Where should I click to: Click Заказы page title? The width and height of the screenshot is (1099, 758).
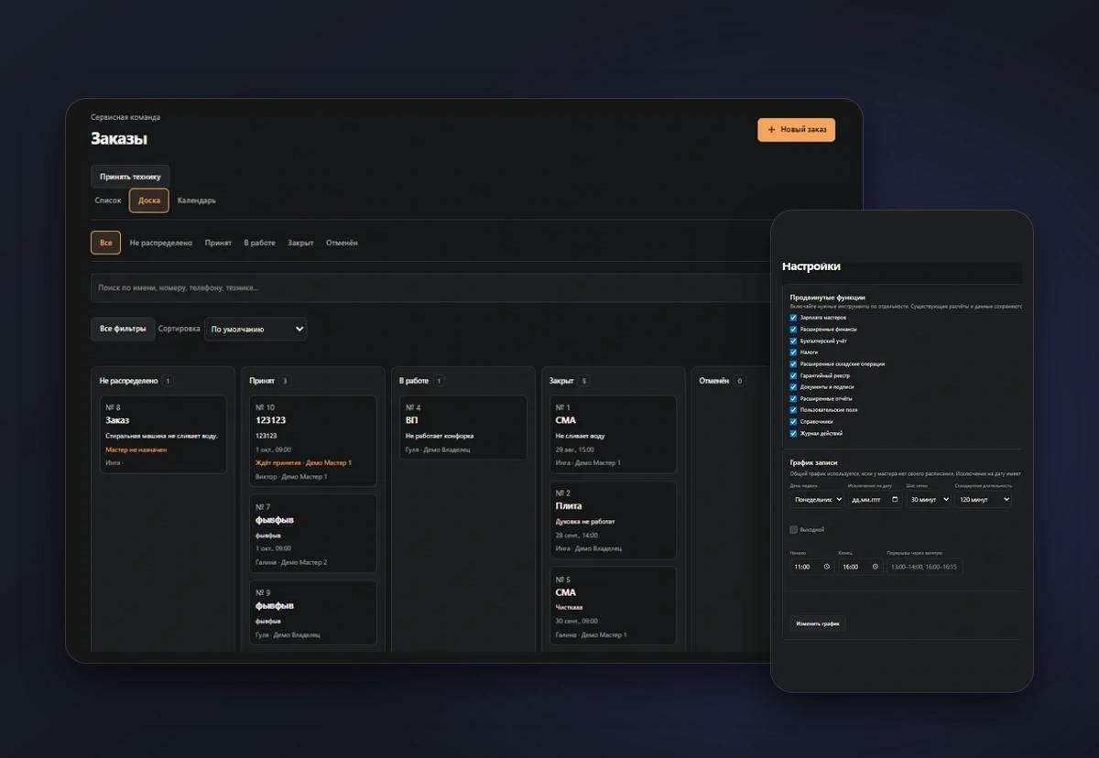pos(119,139)
